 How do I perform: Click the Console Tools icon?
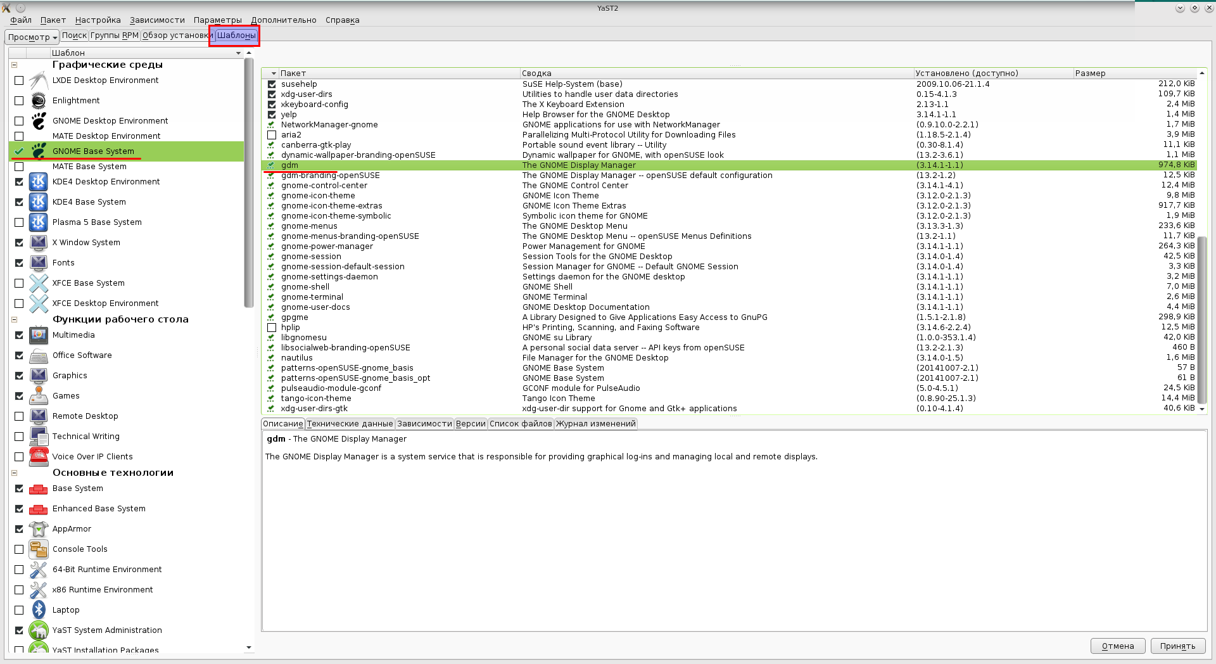pyautogui.click(x=39, y=549)
